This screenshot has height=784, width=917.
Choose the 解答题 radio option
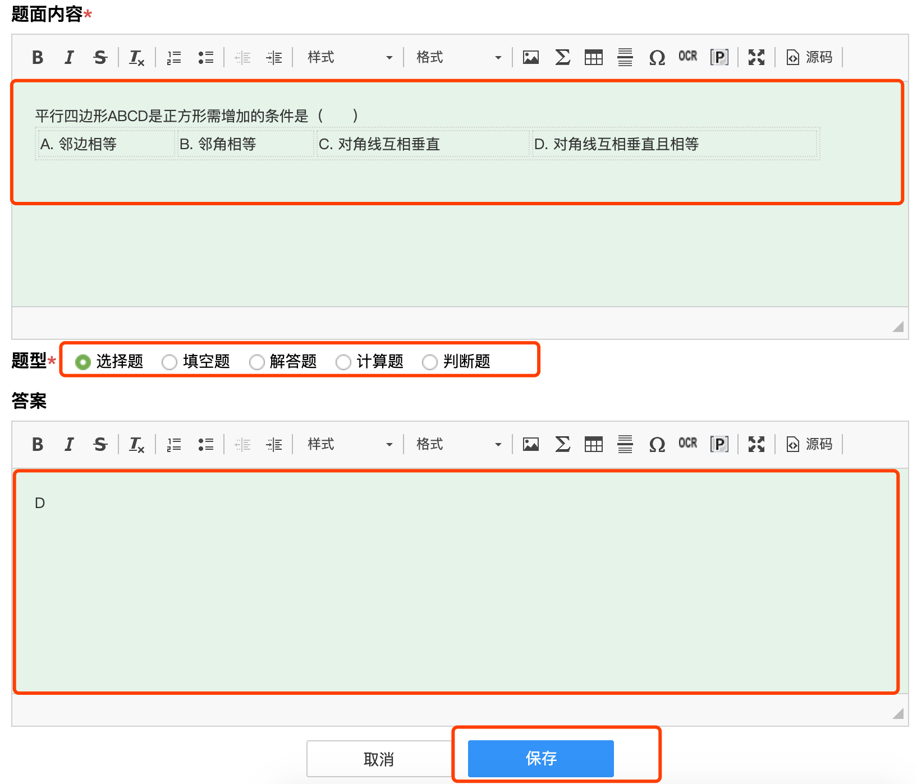(257, 362)
